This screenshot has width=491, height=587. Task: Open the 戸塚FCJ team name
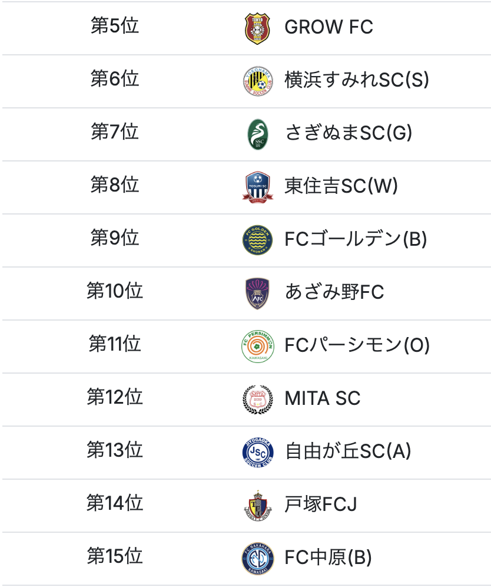pos(321,505)
